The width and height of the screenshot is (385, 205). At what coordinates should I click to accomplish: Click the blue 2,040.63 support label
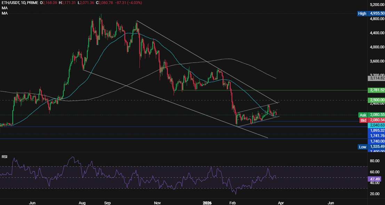click(x=377, y=125)
